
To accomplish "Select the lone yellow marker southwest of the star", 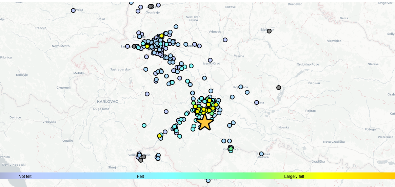I will (x=159, y=136).
